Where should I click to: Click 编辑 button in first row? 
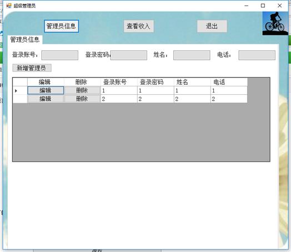(46, 90)
